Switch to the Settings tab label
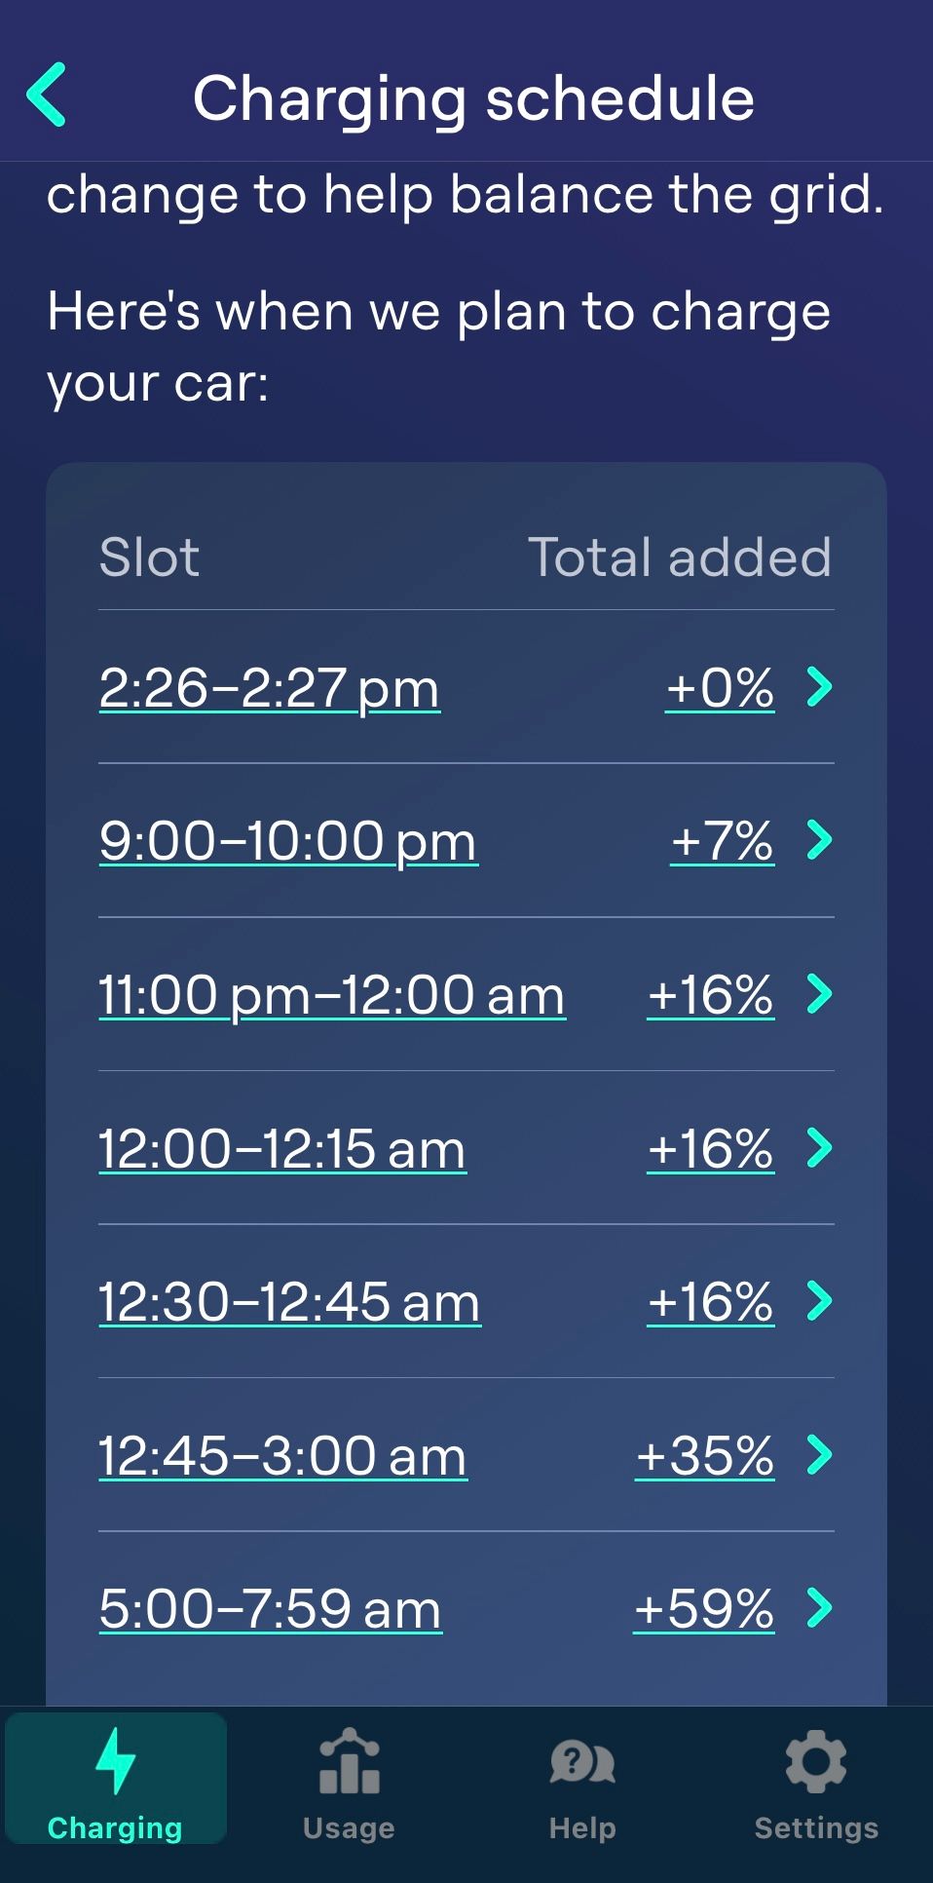This screenshot has height=1883, width=933. tap(816, 1828)
